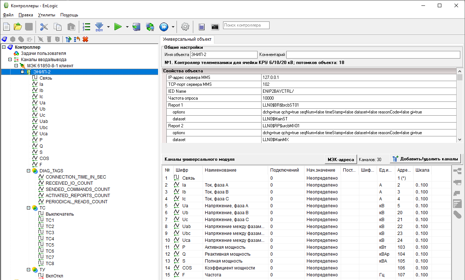The width and height of the screenshot is (465, 280).
Task: Click the red X delete icon
Action: click(x=85, y=39)
